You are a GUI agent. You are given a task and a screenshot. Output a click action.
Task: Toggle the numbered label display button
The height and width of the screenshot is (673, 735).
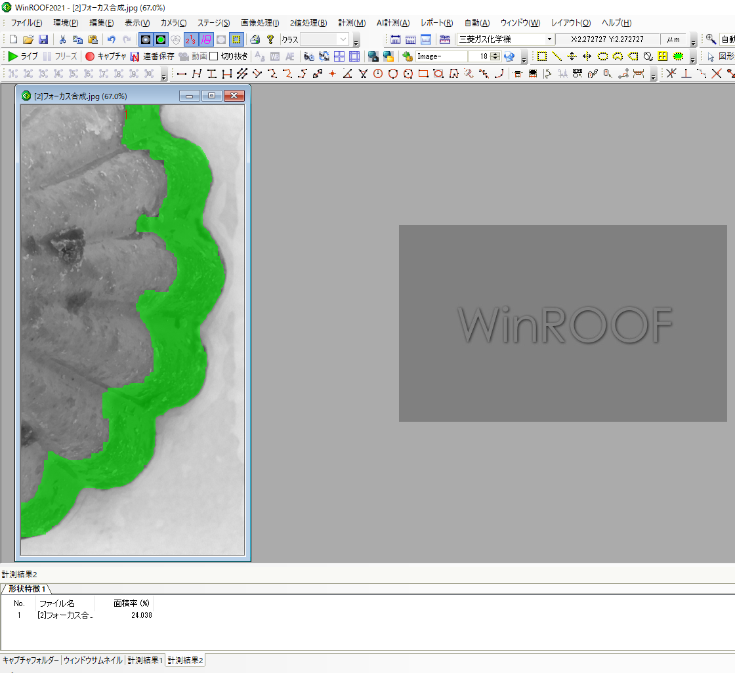click(x=190, y=39)
